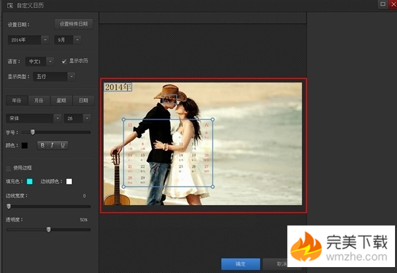This screenshot has height=273, width=397.
Task: Switch to the 星期 tab
Action: pos(61,101)
